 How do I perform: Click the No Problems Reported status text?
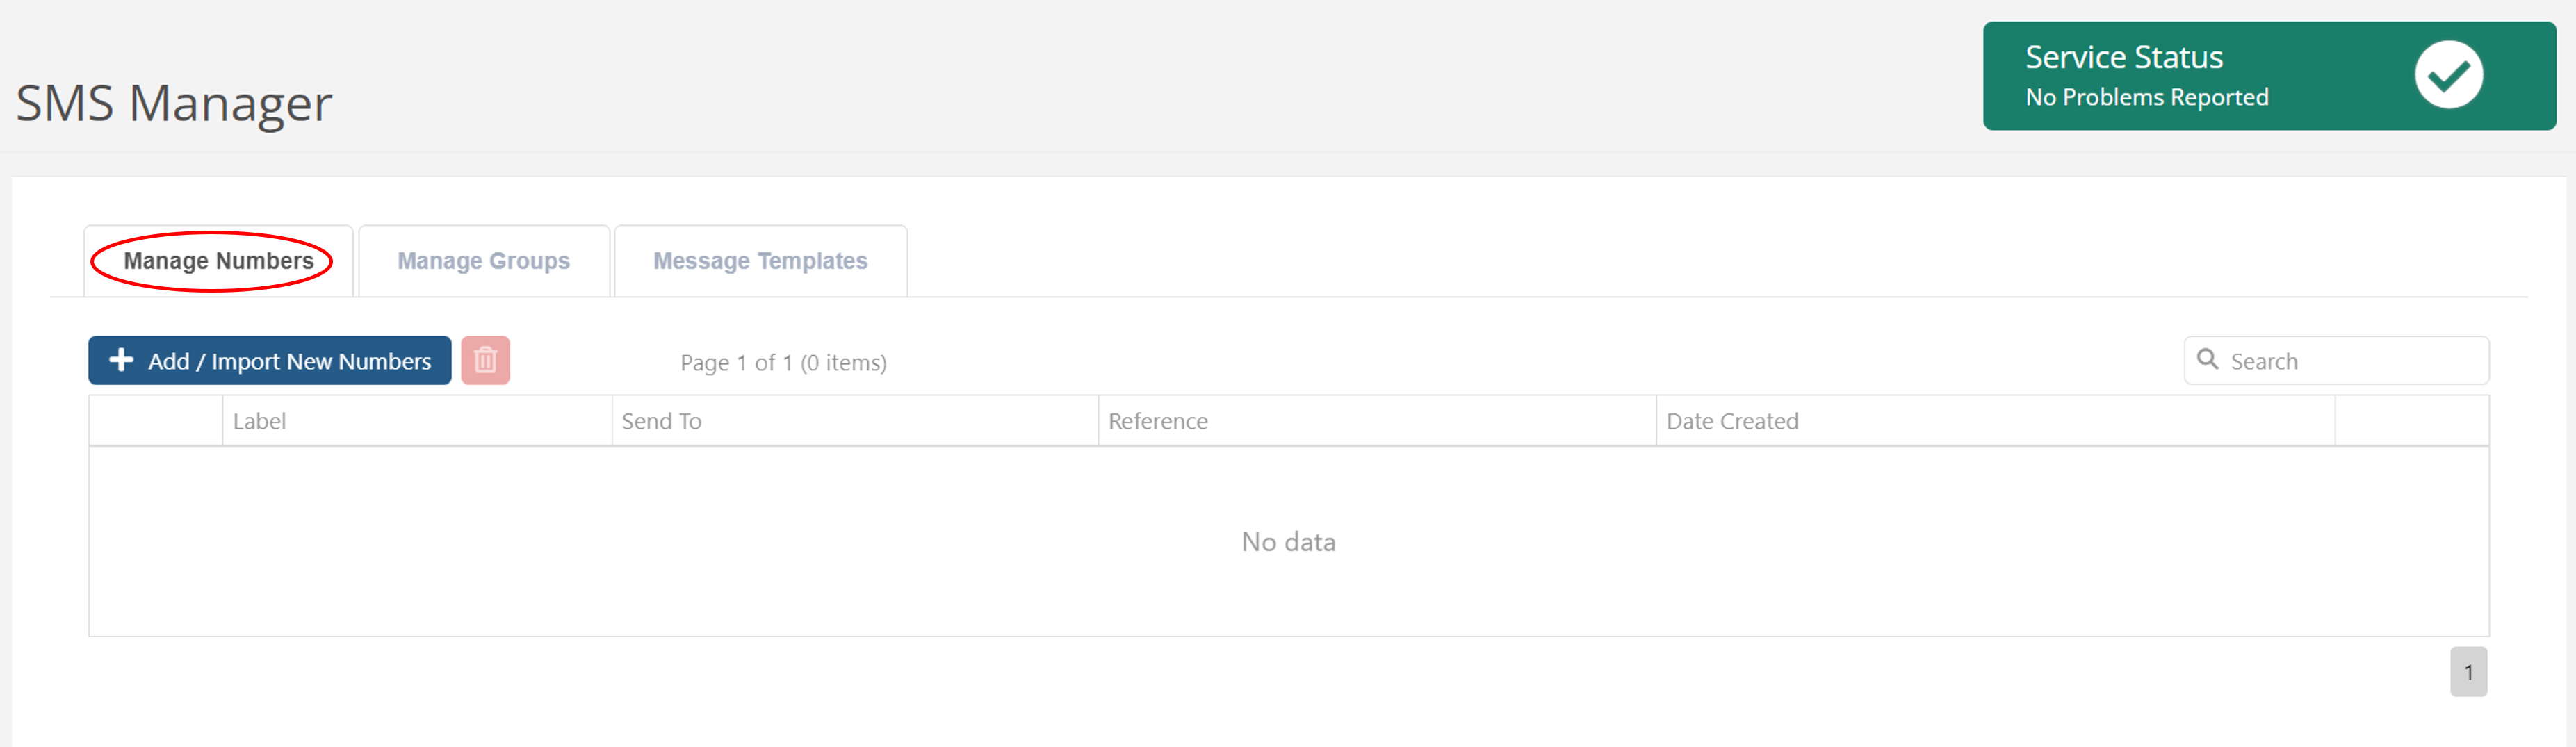pos(2147,97)
